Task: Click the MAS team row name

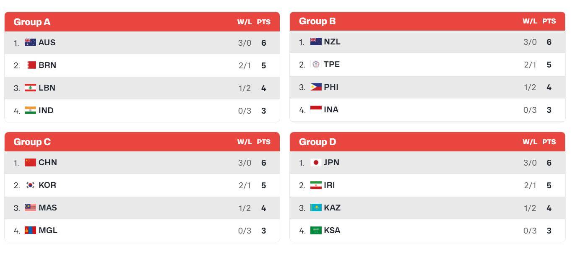Action: [48, 208]
